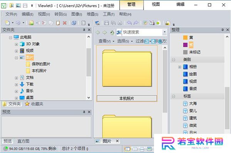Collapse the 标签 section
Image resolution: width=231 pixels, height=153 pixels.
point(174,96)
